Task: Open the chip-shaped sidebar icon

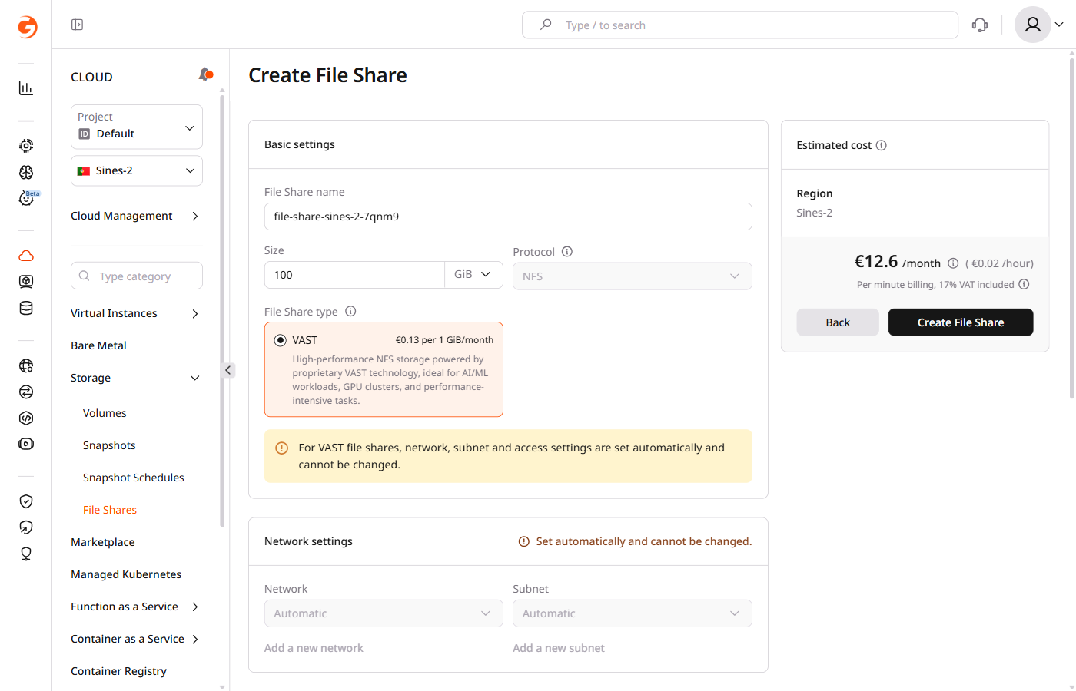Action: coord(26,146)
